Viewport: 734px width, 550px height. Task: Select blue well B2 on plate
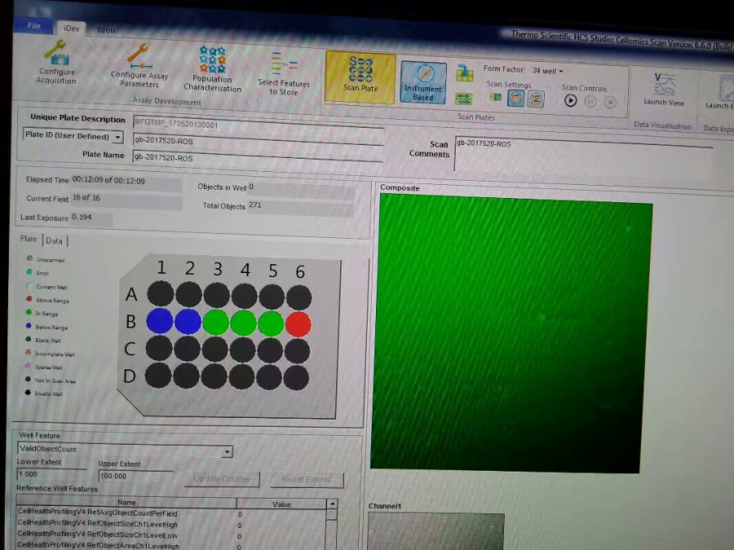tap(188, 322)
